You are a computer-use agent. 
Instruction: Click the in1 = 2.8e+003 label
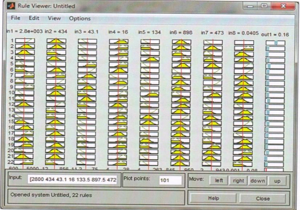[x=24, y=31]
